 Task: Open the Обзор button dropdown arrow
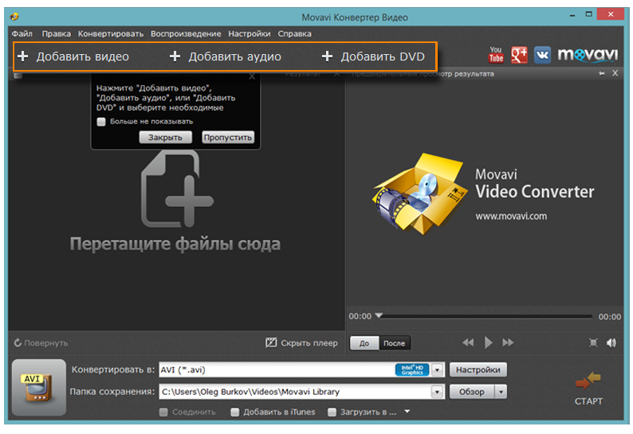pos(501,392)
